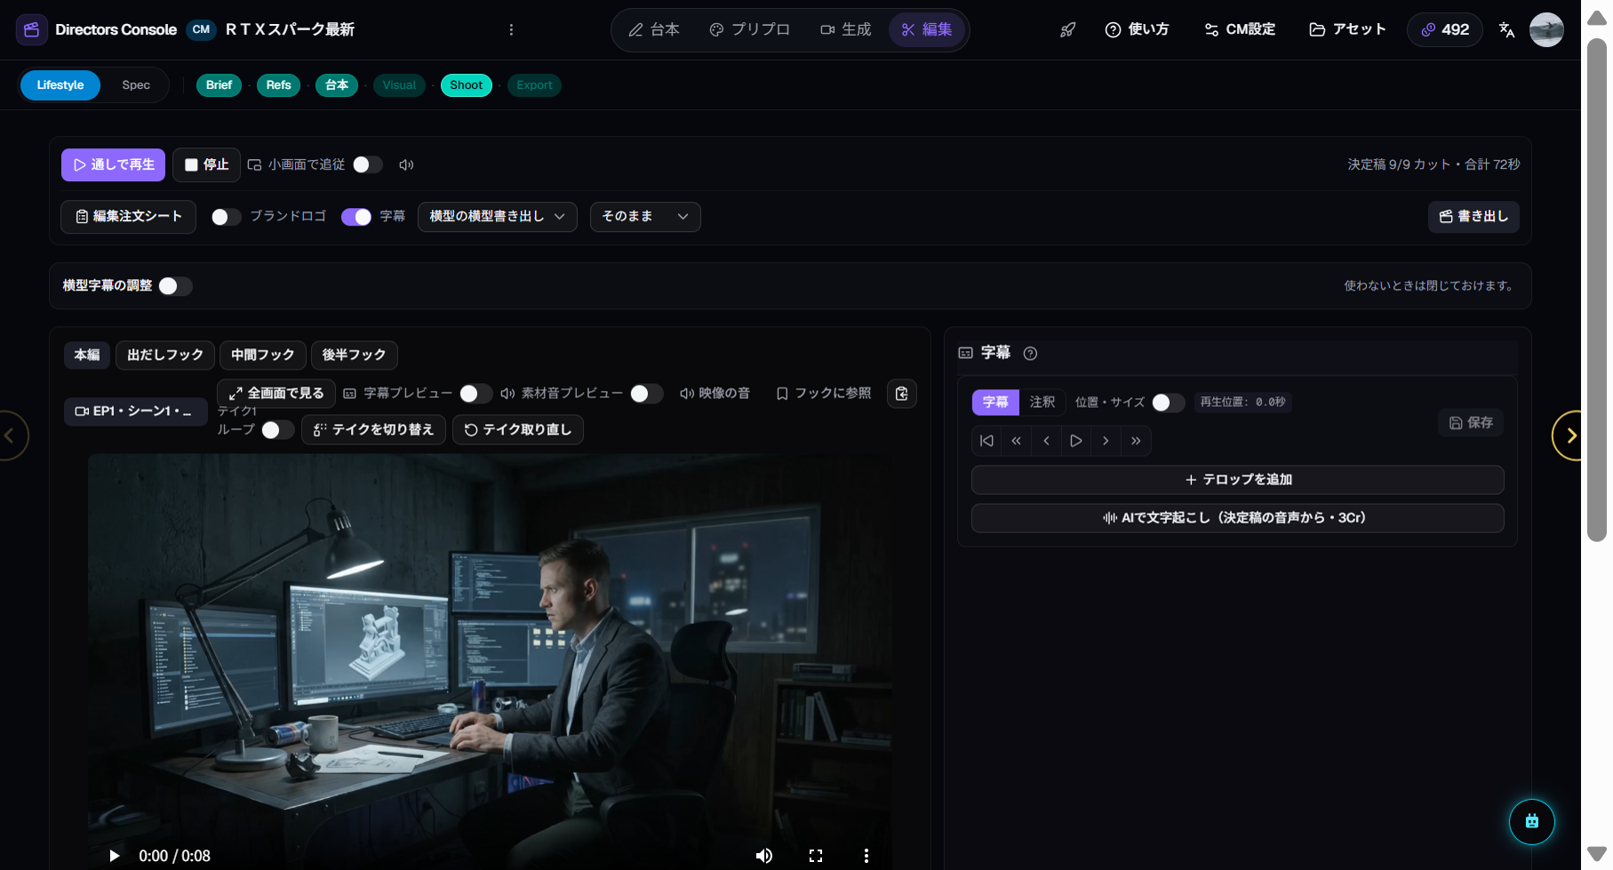The image size is (1613, 870).
Task: Toggle 横型字幕の調整 switch
Action: coord(175,286)
